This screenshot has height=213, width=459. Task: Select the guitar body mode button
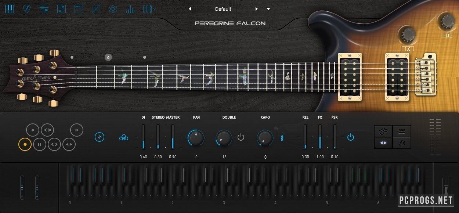383,131
